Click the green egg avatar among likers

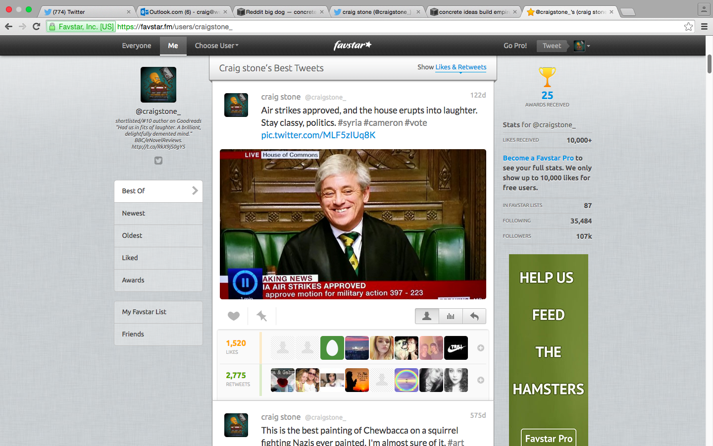coord(332,348)
